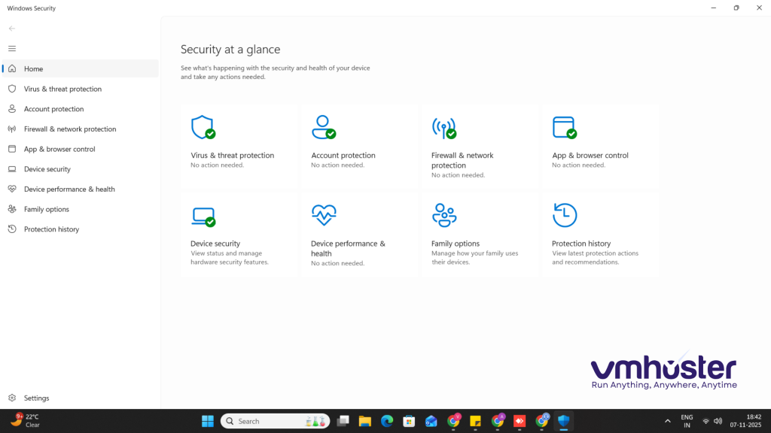Open the App & browser control tile icon
Screen dimensions: 771x433
[565, 126]
